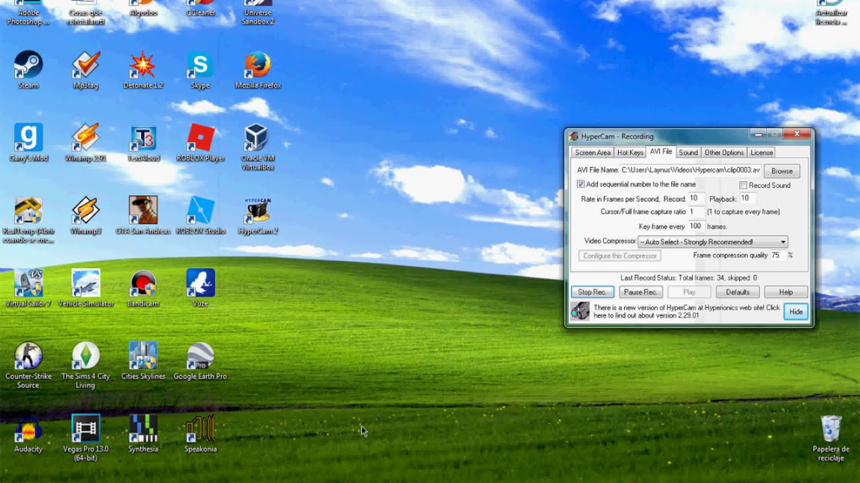Launch Counter-Strike Source shortcut

point(28,365)
